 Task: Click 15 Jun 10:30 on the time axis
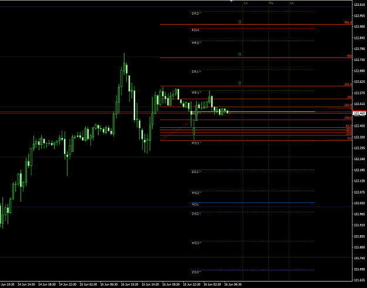tap(130, 284)
